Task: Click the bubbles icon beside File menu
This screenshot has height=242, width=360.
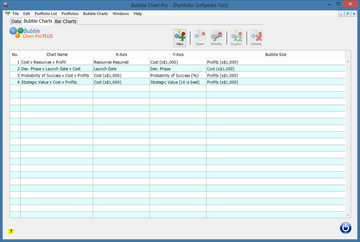Action: pyautogui.click(x=8, y=14)
